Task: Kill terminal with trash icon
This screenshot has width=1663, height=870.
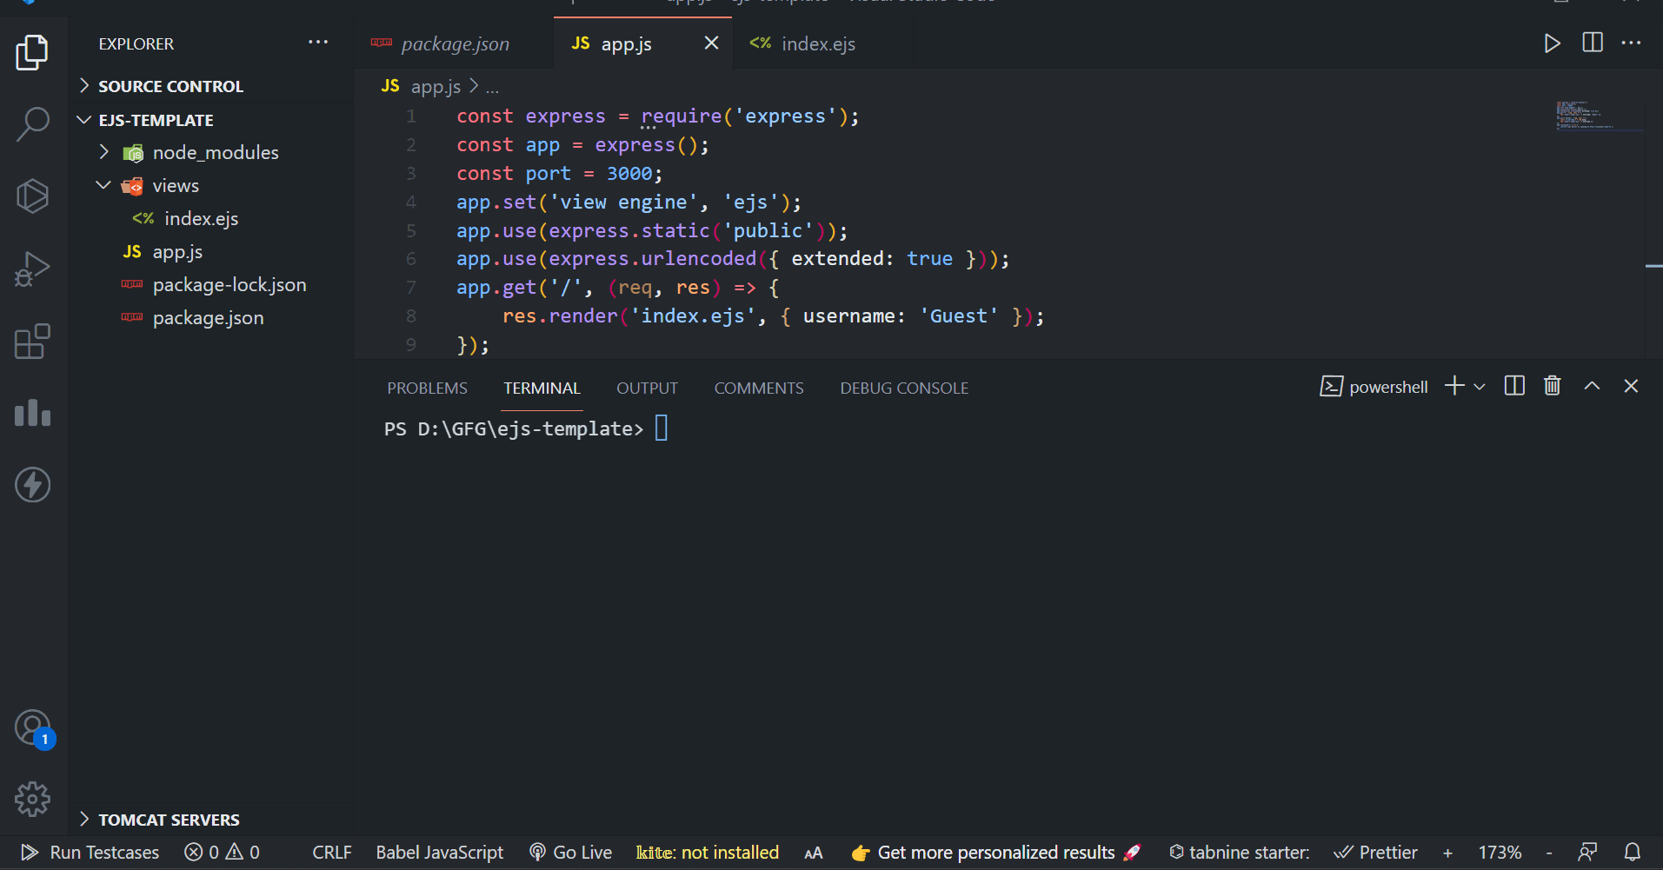Action: (x=1552, y=386)
